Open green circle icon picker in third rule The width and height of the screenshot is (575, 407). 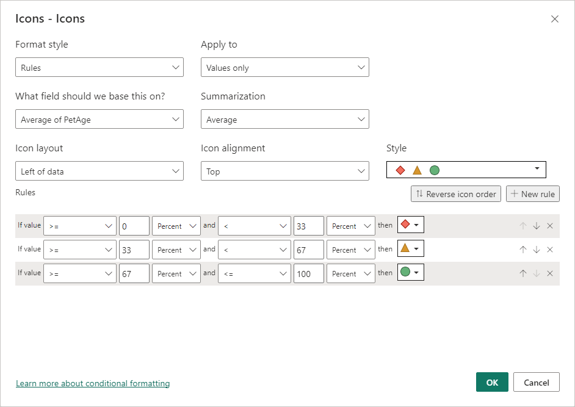410,273
